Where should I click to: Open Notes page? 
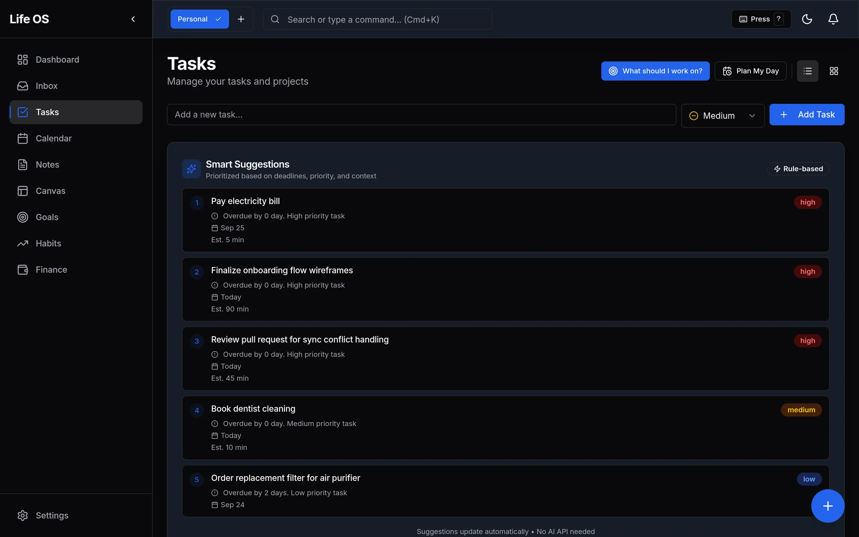76,165
